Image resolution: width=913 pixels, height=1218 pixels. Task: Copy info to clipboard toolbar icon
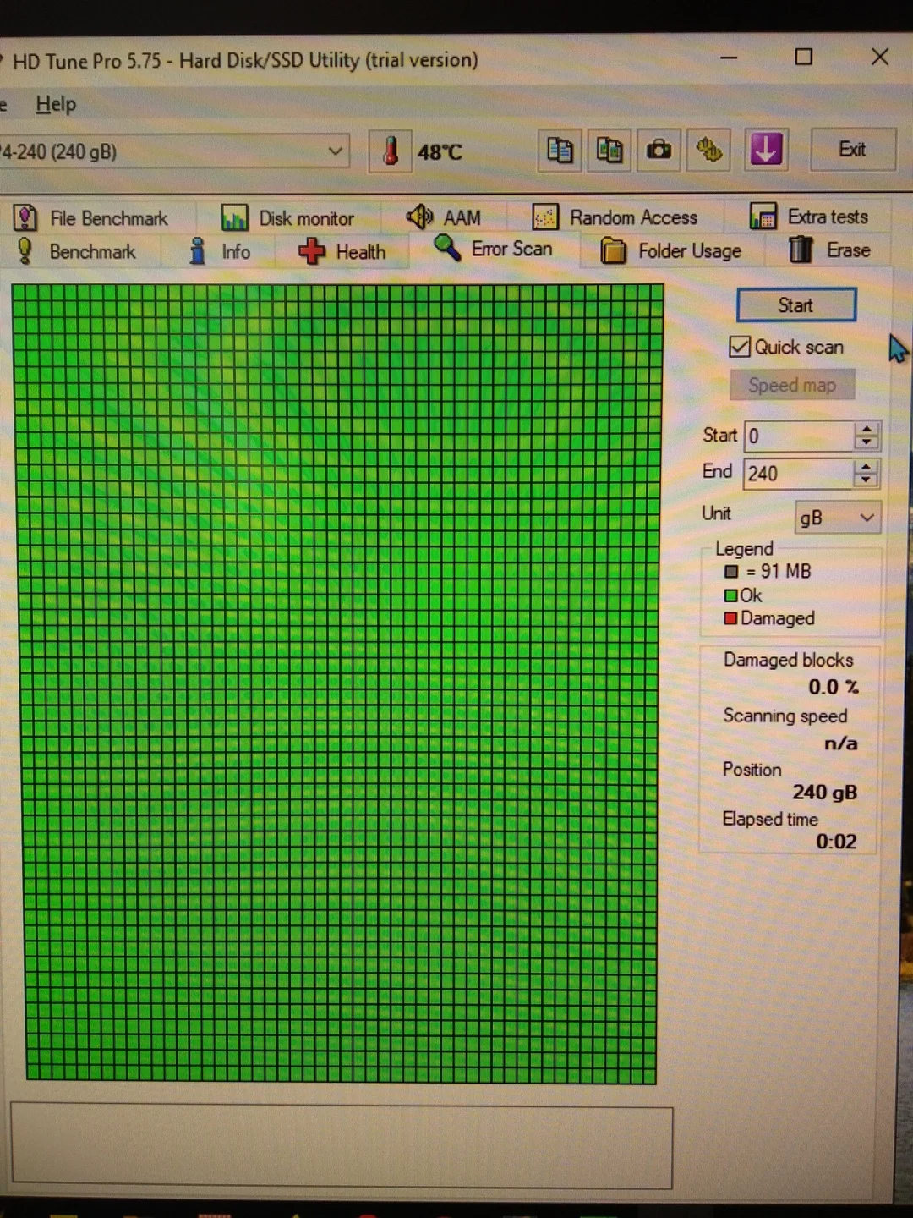560,151
